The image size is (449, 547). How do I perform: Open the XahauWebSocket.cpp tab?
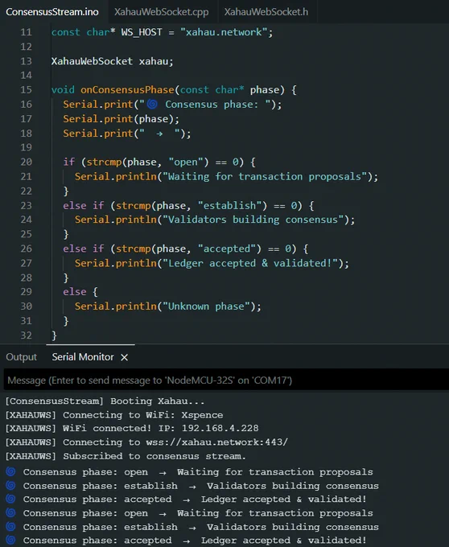pos(161,12)
